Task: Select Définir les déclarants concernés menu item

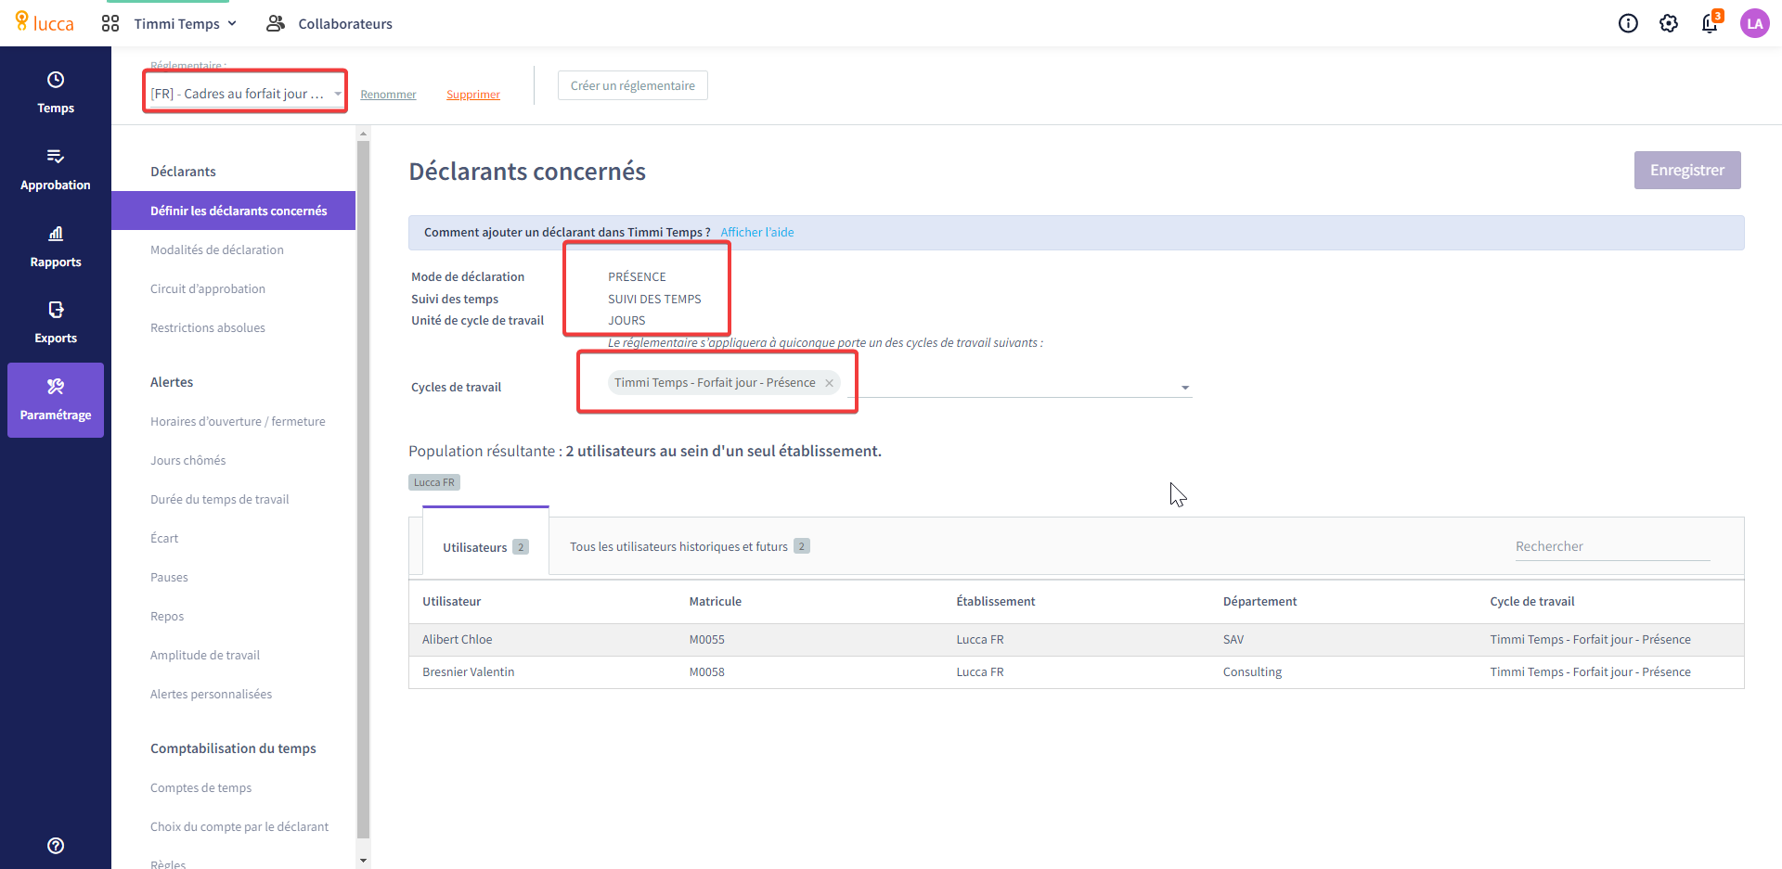Action: (233, 211)
